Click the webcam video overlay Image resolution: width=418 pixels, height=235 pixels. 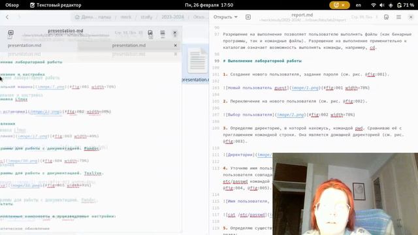(346, 194)
